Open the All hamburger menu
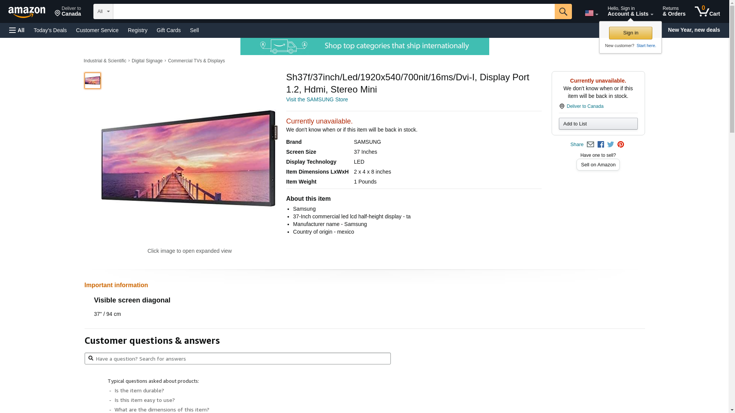Image resolution: width=735 pixels, height=413 pixels. [x=17, y=30]
